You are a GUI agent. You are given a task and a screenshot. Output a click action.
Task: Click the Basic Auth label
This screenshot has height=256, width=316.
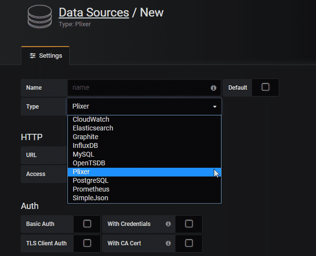tap(40, 224)
